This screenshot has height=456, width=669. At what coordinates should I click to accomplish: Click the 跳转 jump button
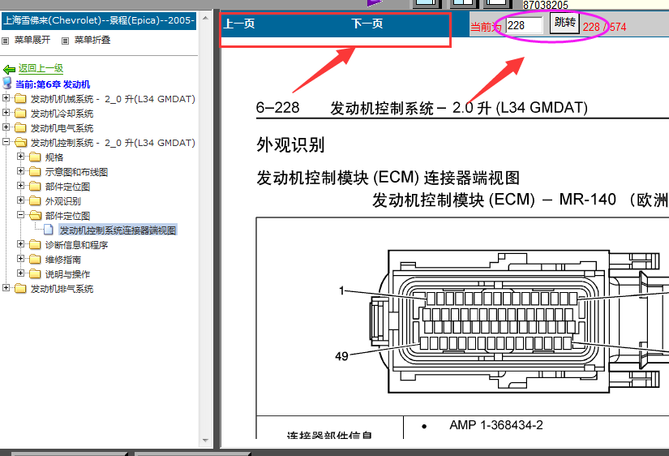point(564,22)
